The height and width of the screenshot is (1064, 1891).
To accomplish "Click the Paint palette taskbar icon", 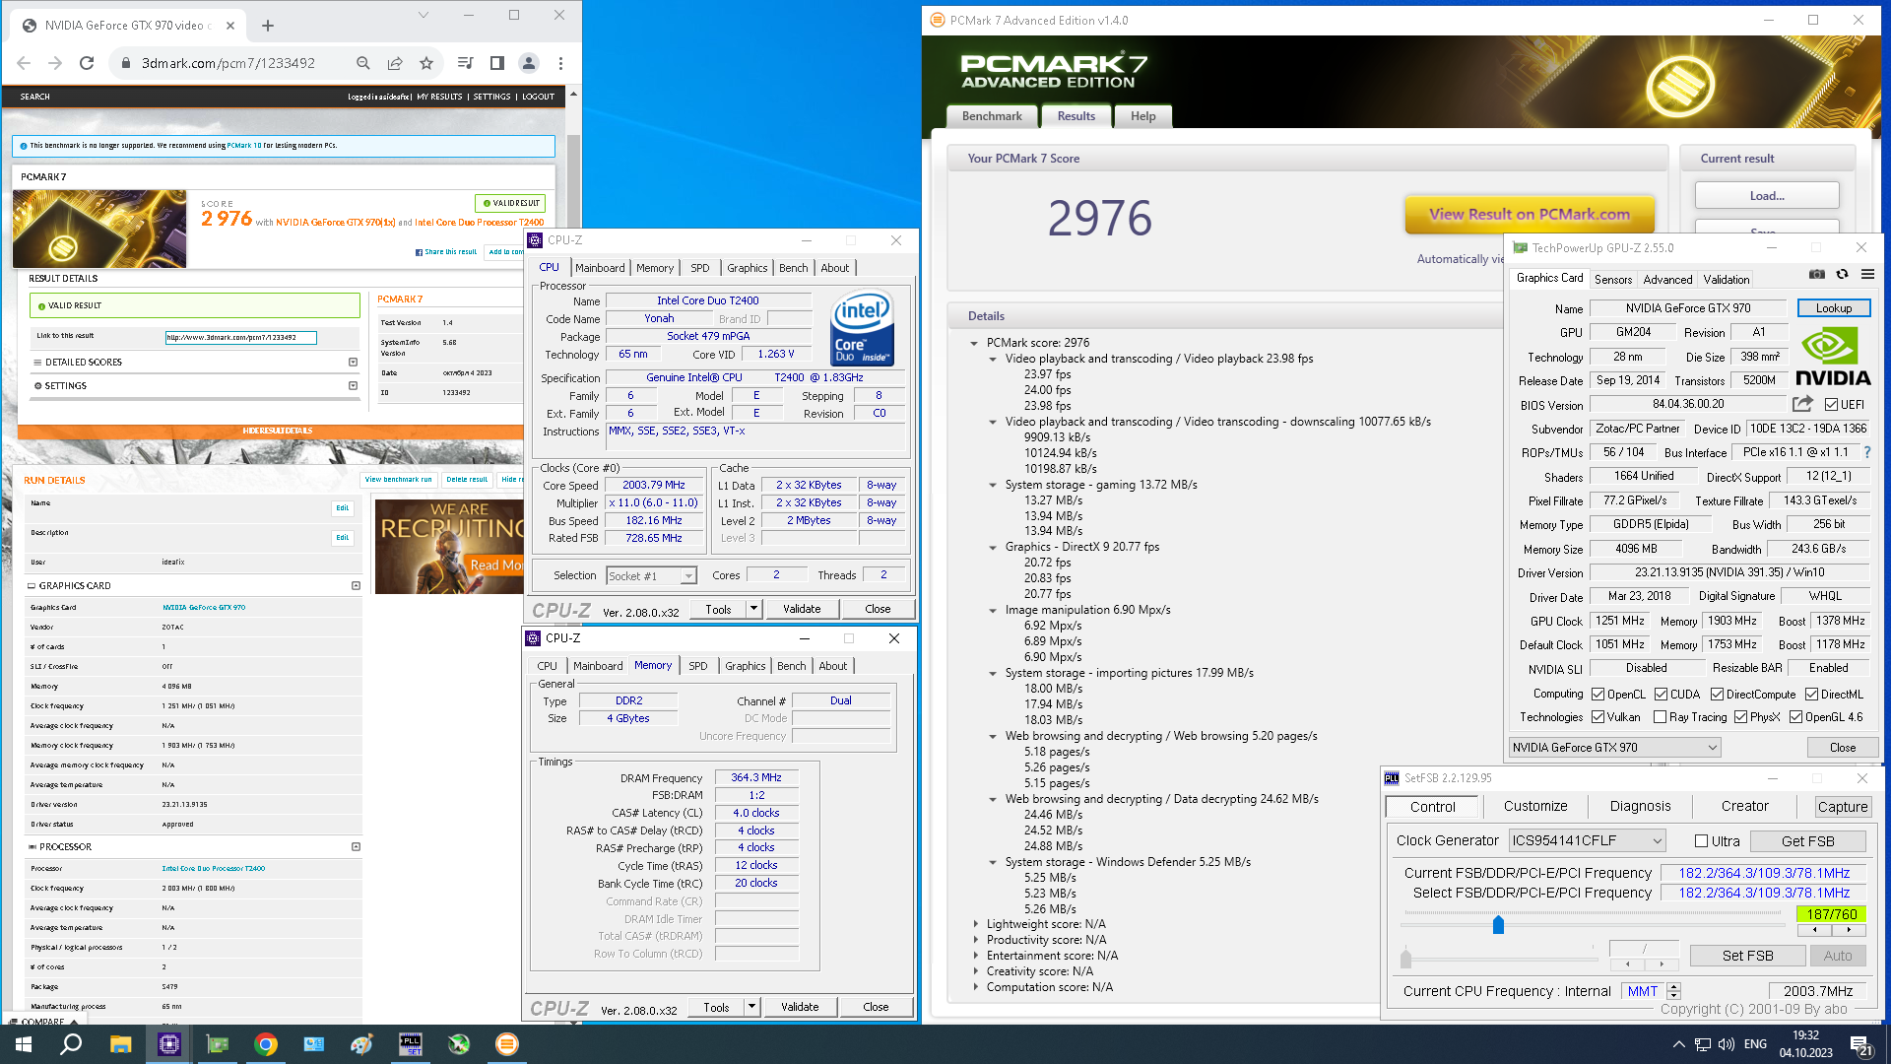I will tap(361, 1044).
